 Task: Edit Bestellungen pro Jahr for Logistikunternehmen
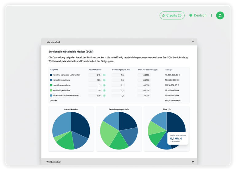click(118, 85)
